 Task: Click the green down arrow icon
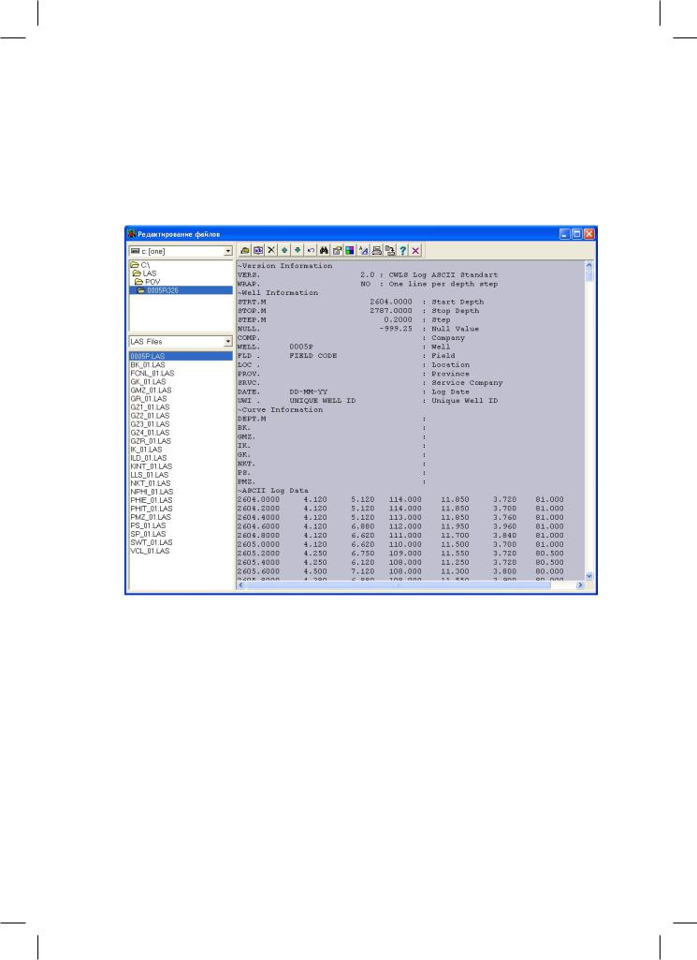pyautogui.click(x=298, y=250)
